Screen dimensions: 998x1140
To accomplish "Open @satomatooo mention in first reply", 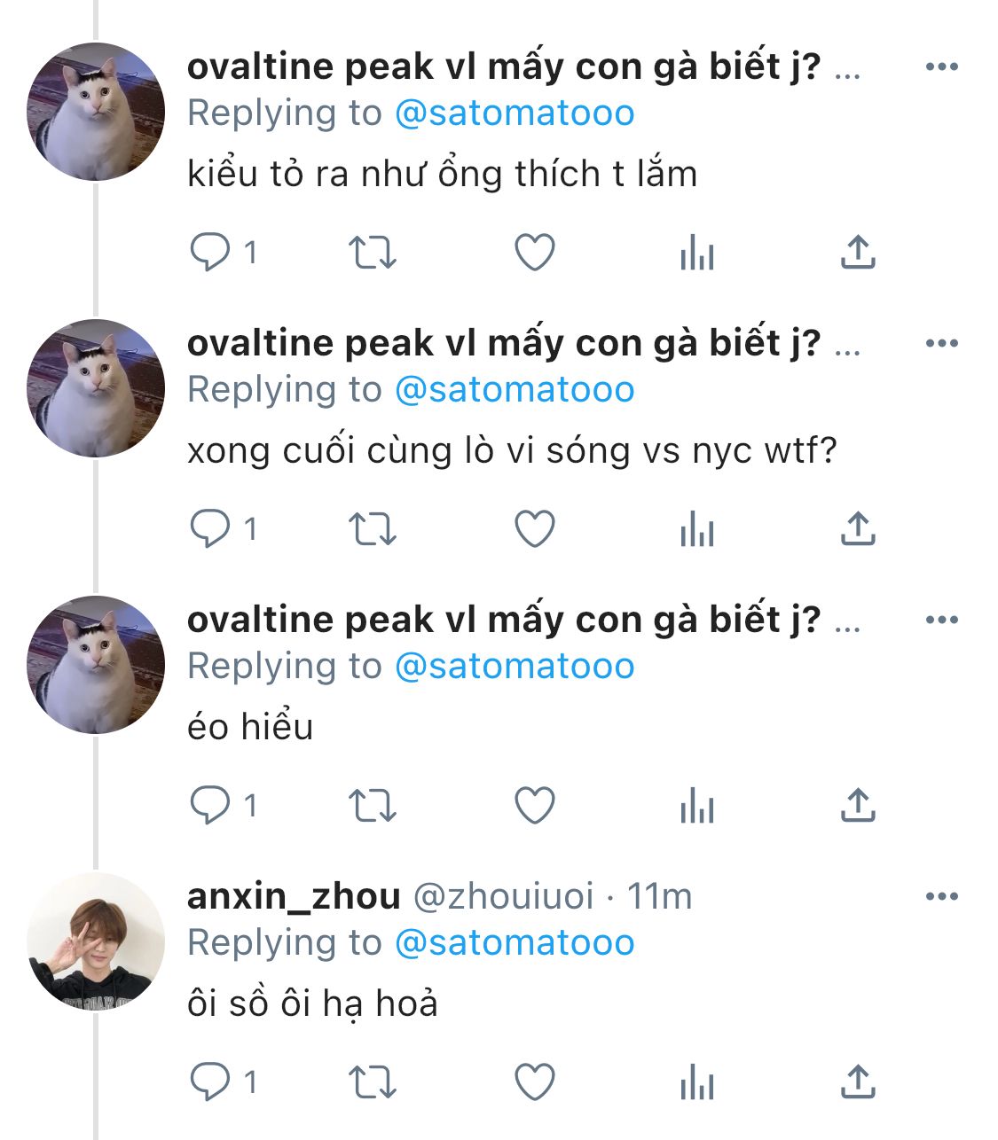I will point(515,113).
